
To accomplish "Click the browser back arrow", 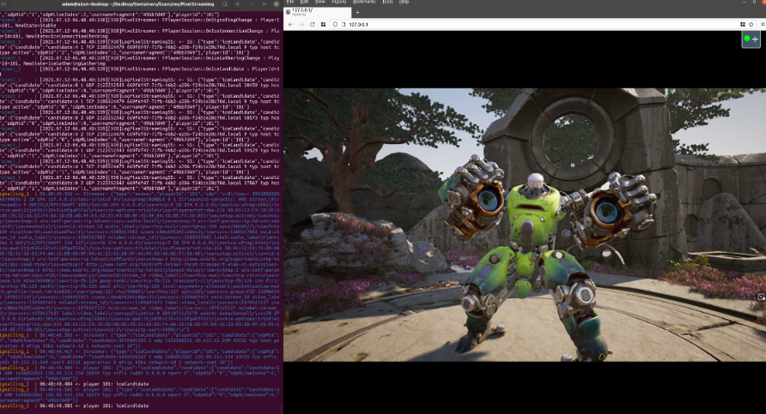I will point(291,25).
